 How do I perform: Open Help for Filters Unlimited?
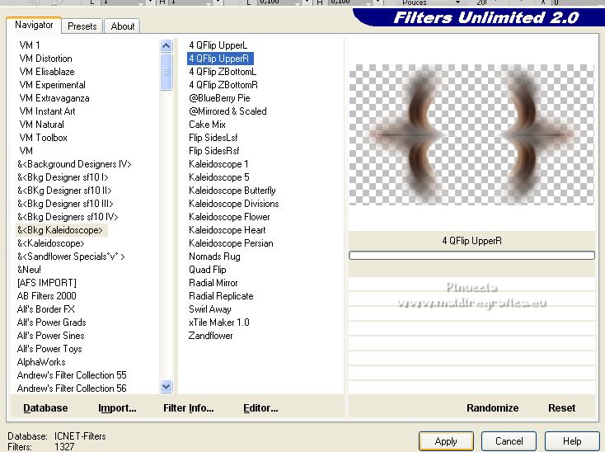572,441
